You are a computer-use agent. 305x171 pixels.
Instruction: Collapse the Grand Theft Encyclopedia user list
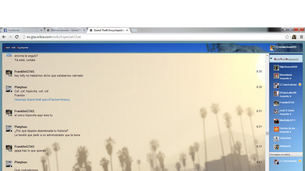pyautogui.click(x=271, y=58)
